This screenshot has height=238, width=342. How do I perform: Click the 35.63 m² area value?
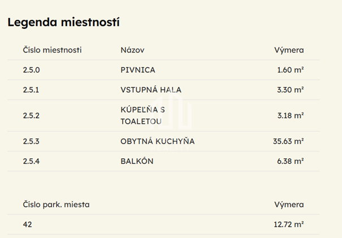click(x=288, y=141)
